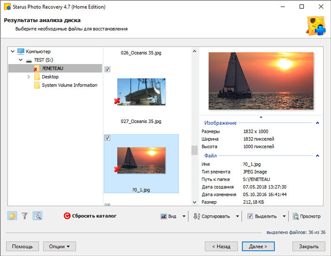
Task: Open the filter funnel icon
Action: pos(25,216)
